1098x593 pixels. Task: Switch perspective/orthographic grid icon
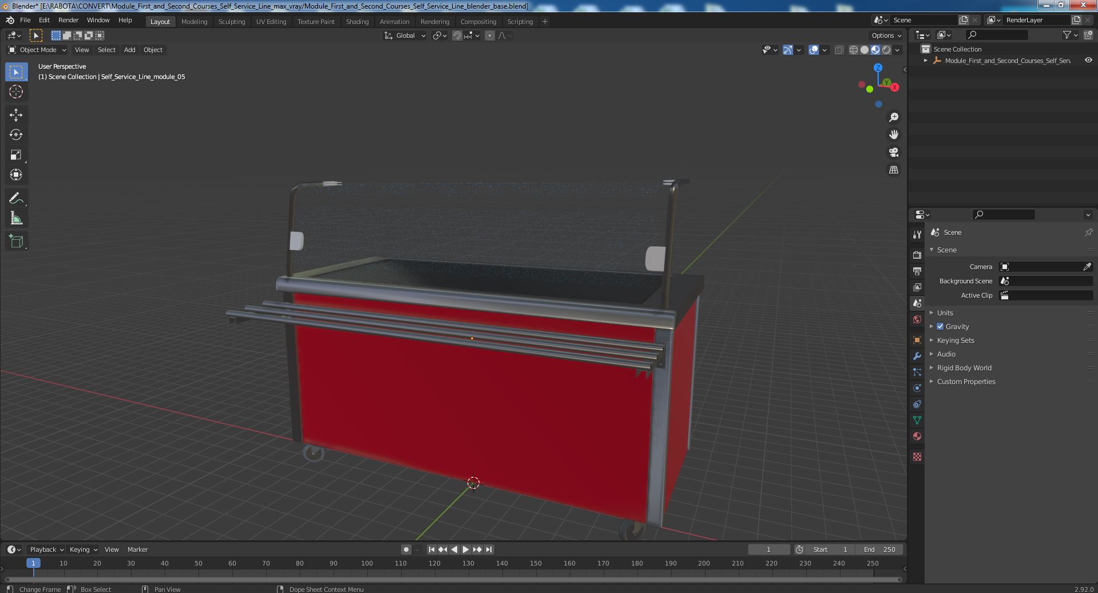coord(894,170)
